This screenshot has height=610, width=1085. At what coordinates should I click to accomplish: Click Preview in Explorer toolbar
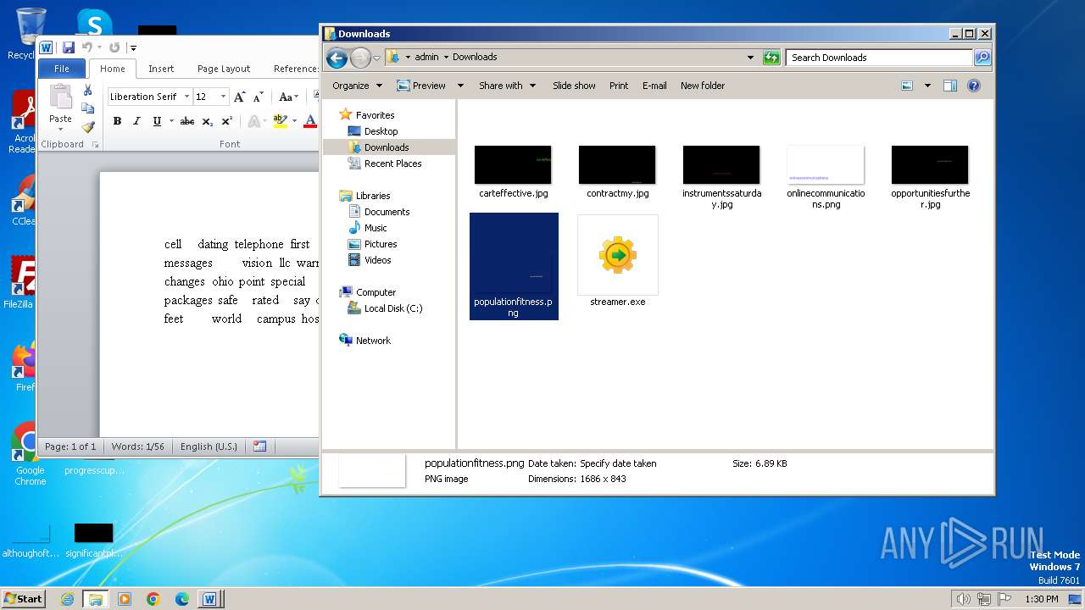421,86
